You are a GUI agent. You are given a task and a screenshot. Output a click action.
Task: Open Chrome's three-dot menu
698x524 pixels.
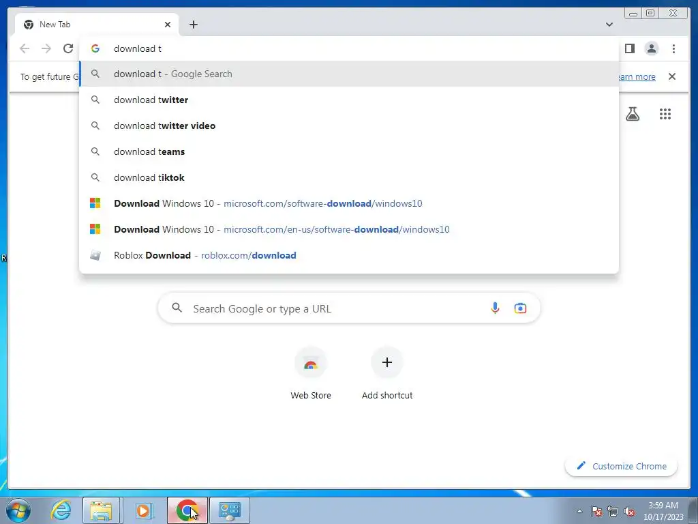pyautogui.click(x=673, y=48)
